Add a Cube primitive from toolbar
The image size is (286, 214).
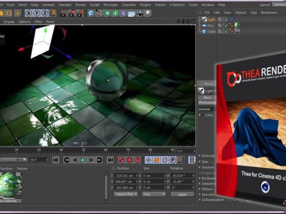click(91, 13)
